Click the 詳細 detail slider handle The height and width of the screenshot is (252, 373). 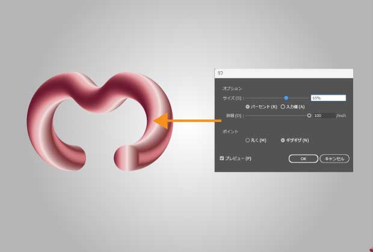pos(309,115)
